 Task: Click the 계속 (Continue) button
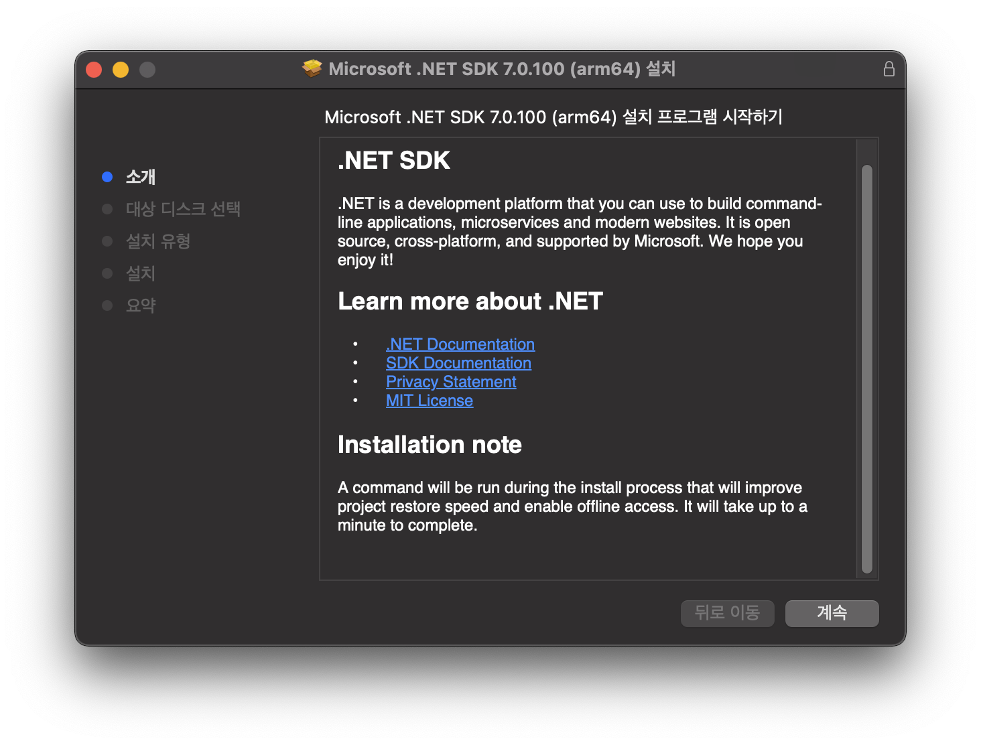tap(832, 613)
